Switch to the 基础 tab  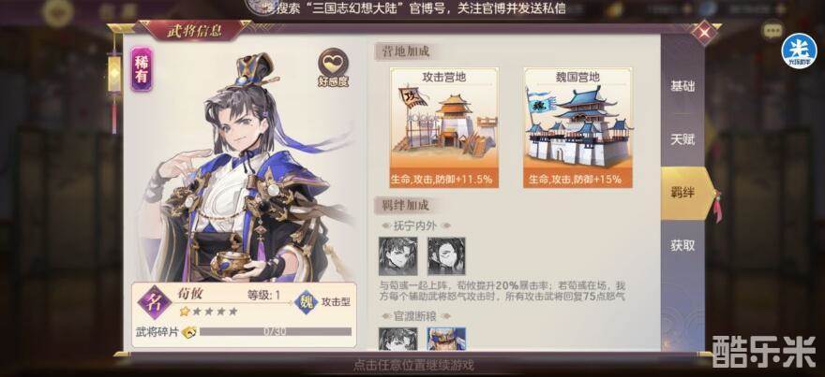pyautogui.click(x=682, y=86)
